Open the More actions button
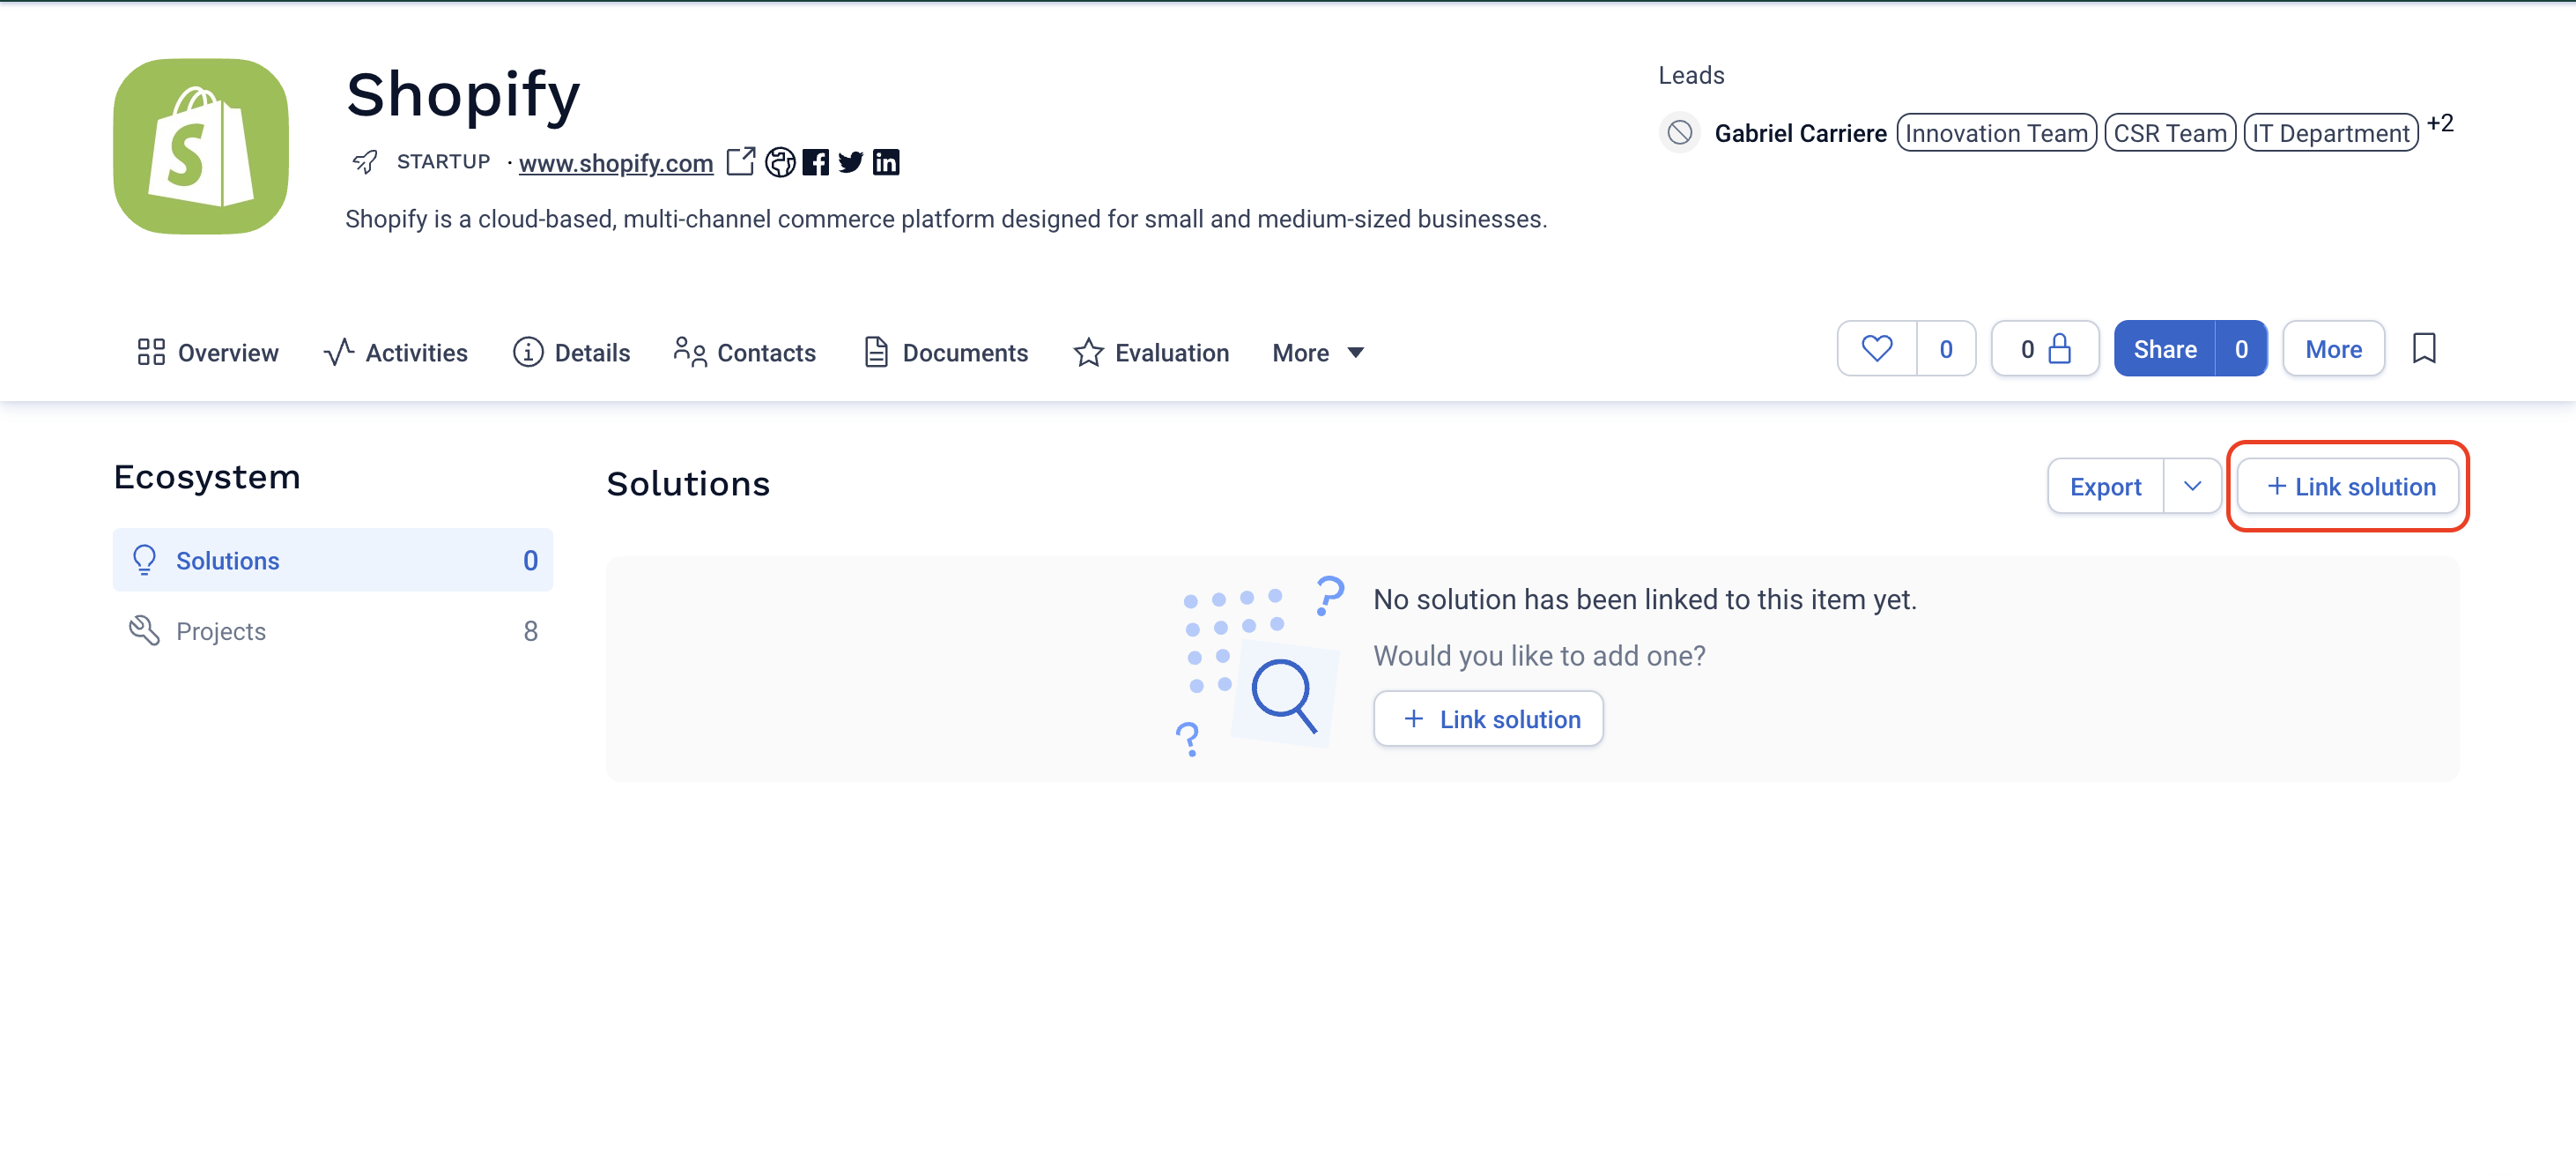Image resolution: width=2576 pixels, height=1176 pixels. point(2334,348)
